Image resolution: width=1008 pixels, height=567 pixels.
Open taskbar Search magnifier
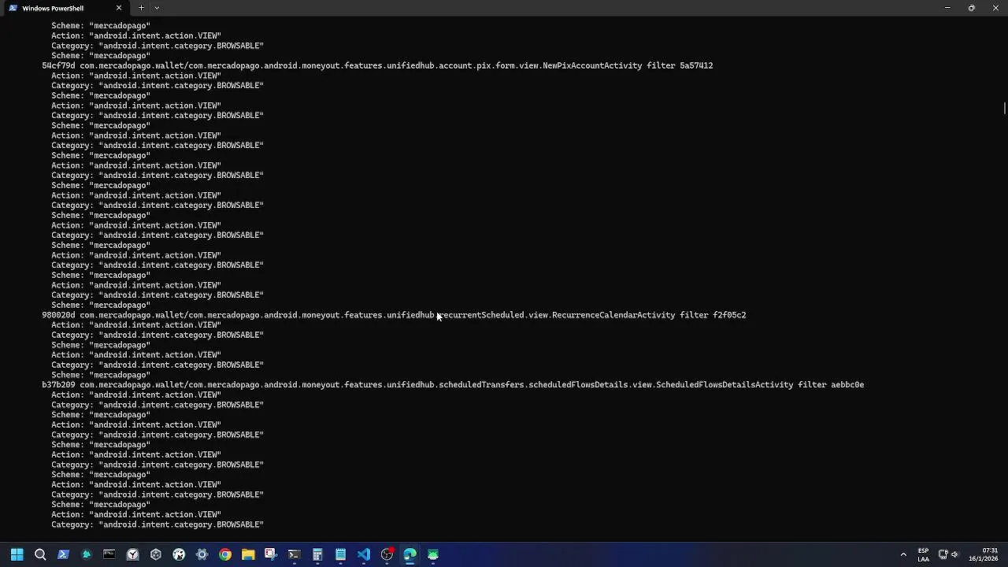click(x=40, y=554)
